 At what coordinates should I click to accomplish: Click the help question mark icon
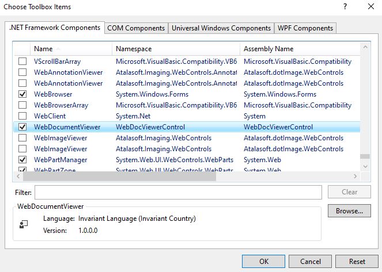[345, 7]
